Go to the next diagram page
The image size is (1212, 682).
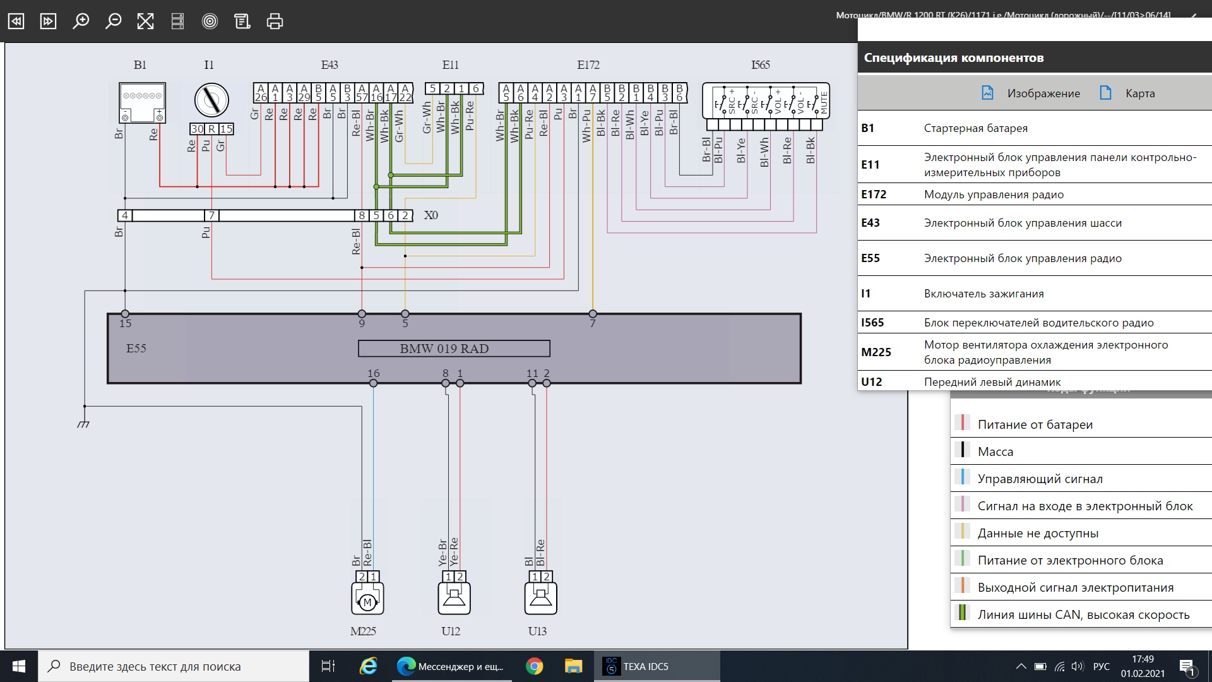(x=49, y=21)
